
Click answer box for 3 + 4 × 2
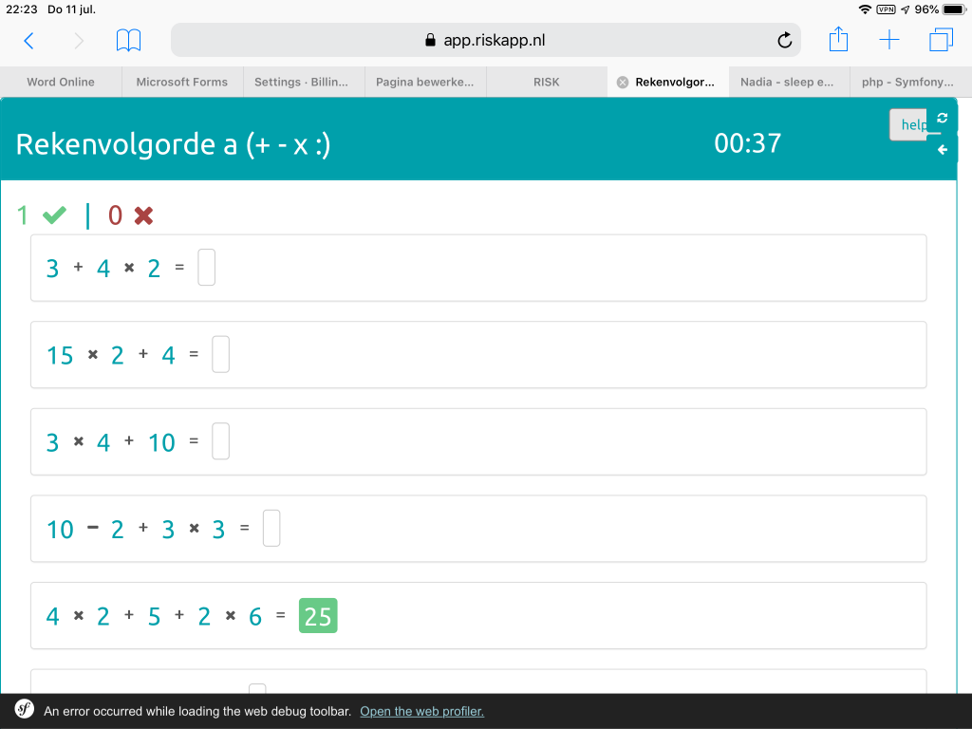click(207, 268)
